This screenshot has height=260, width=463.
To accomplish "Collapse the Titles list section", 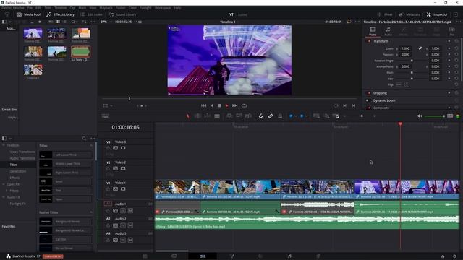I will tap(90, 146).
